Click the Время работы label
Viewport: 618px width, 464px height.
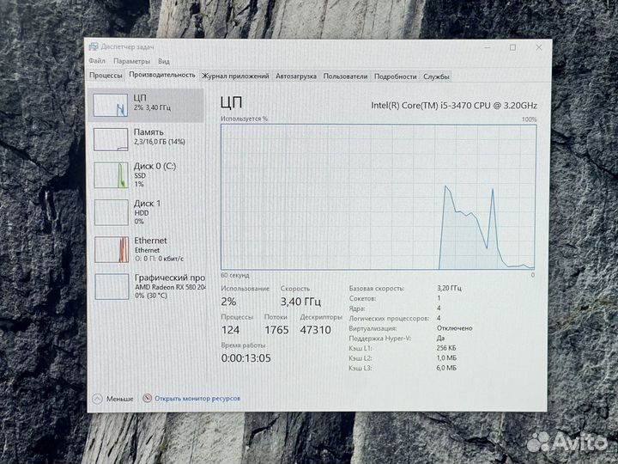[243, 345]
